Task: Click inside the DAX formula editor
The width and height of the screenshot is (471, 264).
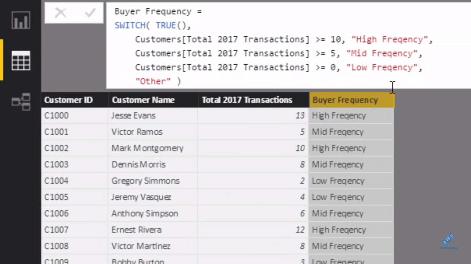Action: coord(288,46)
